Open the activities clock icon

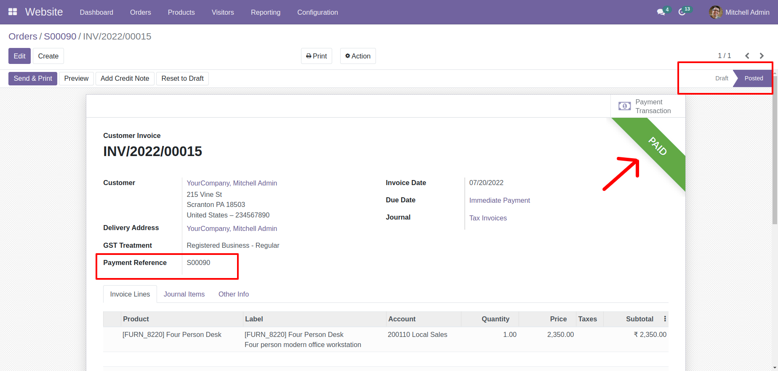pos(682,12)
